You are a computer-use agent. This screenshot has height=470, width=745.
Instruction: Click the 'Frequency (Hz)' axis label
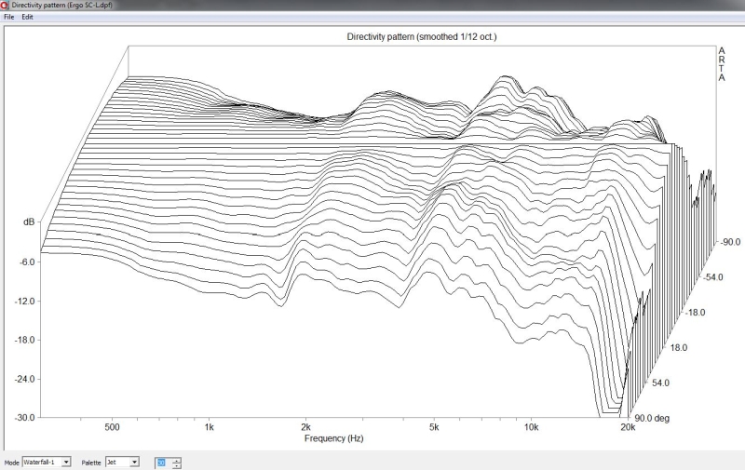333,438
